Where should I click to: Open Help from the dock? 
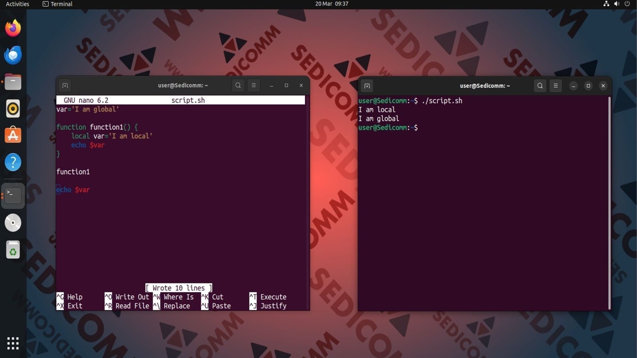[x=13, y=162]
